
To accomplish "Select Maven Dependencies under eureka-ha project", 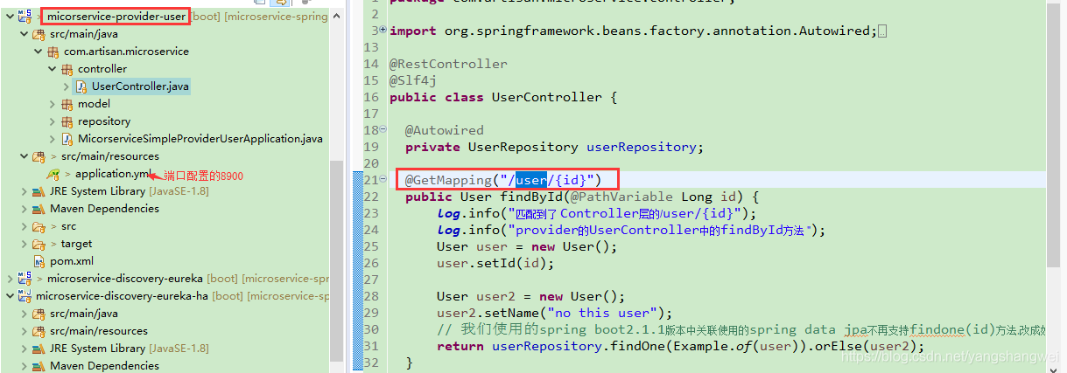I will tap(104, 366).
